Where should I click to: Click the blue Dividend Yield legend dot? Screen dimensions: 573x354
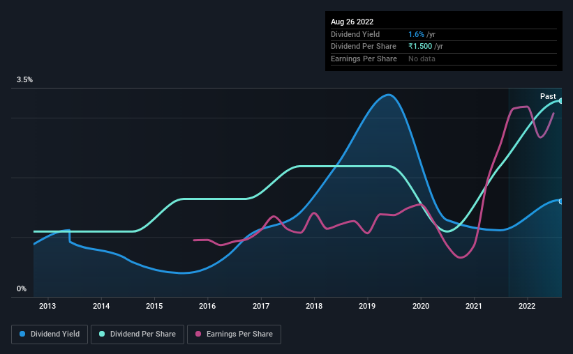[22, 334]
